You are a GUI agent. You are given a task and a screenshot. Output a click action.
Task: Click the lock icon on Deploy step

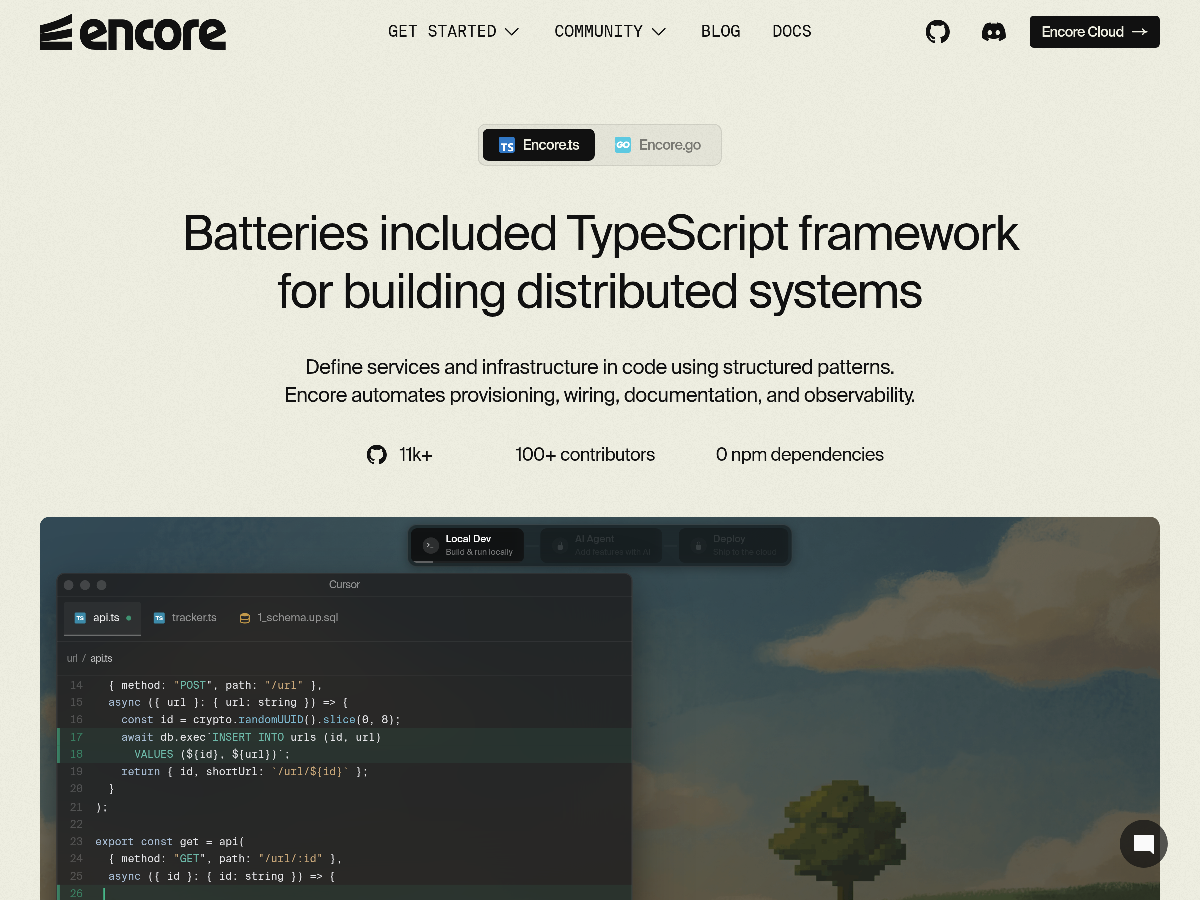698,546
